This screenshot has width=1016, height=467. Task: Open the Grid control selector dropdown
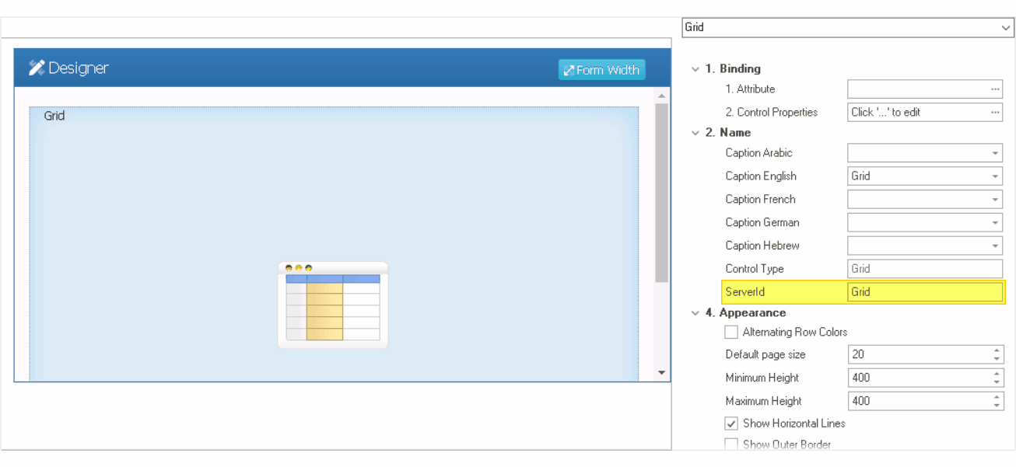(x=1007, y=27)
